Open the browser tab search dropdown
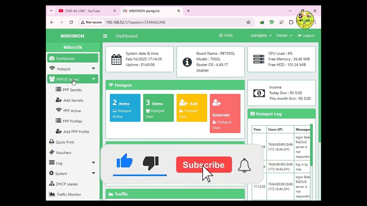The height and width of the screenshot is (206, 367). 51,11
